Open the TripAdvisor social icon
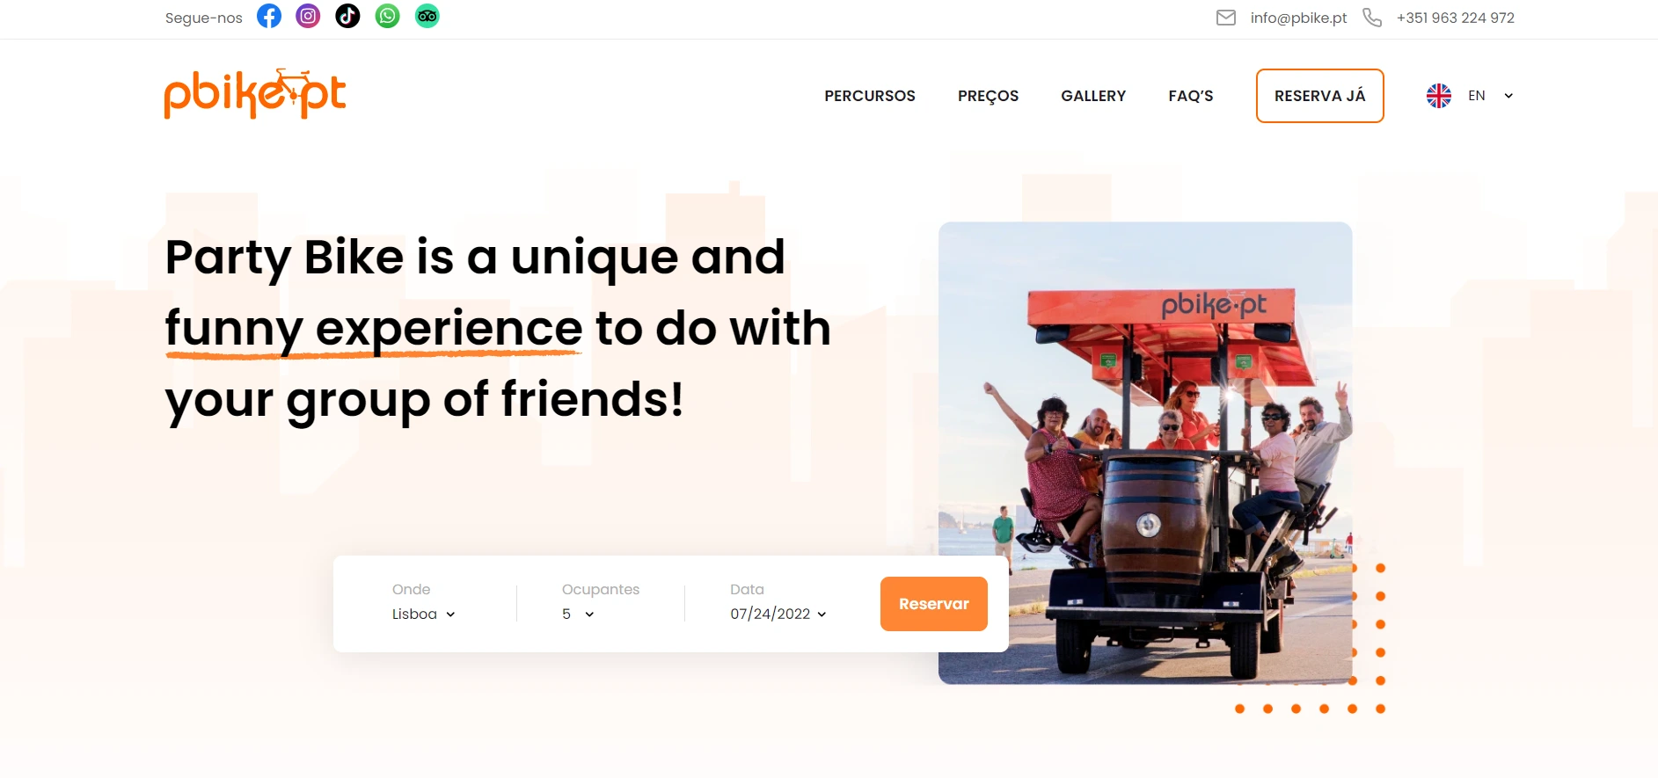The image size is (1658, 778). 427,16
